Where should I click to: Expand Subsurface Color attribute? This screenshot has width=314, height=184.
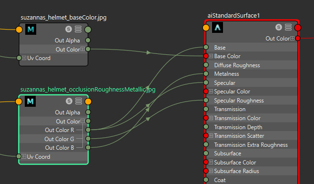211,162
